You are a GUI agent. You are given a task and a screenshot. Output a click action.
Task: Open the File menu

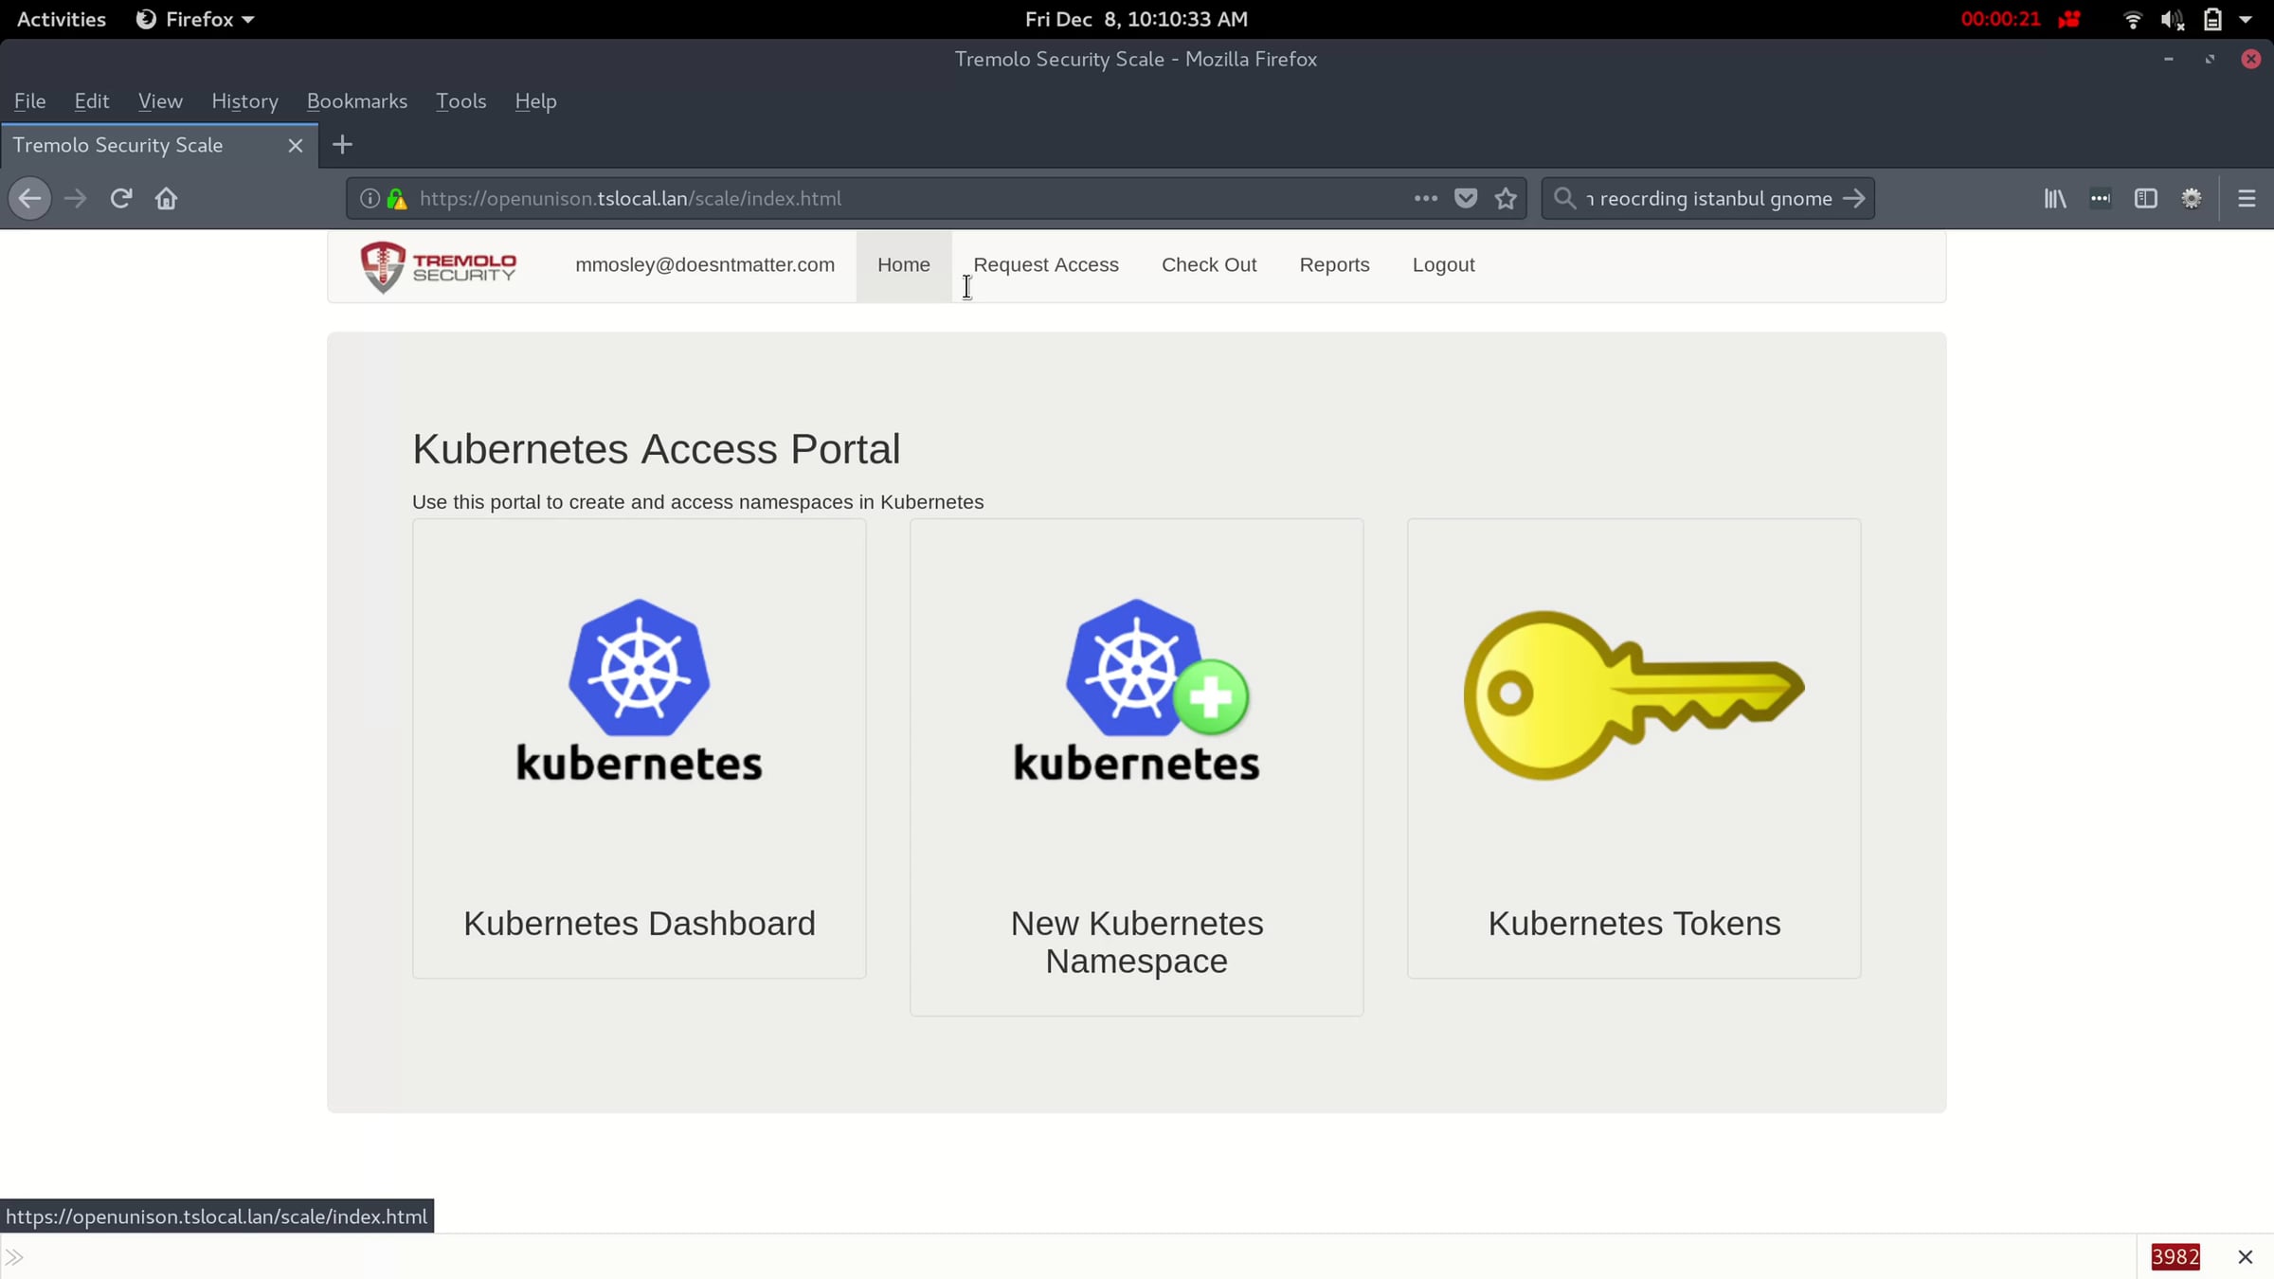30,101
